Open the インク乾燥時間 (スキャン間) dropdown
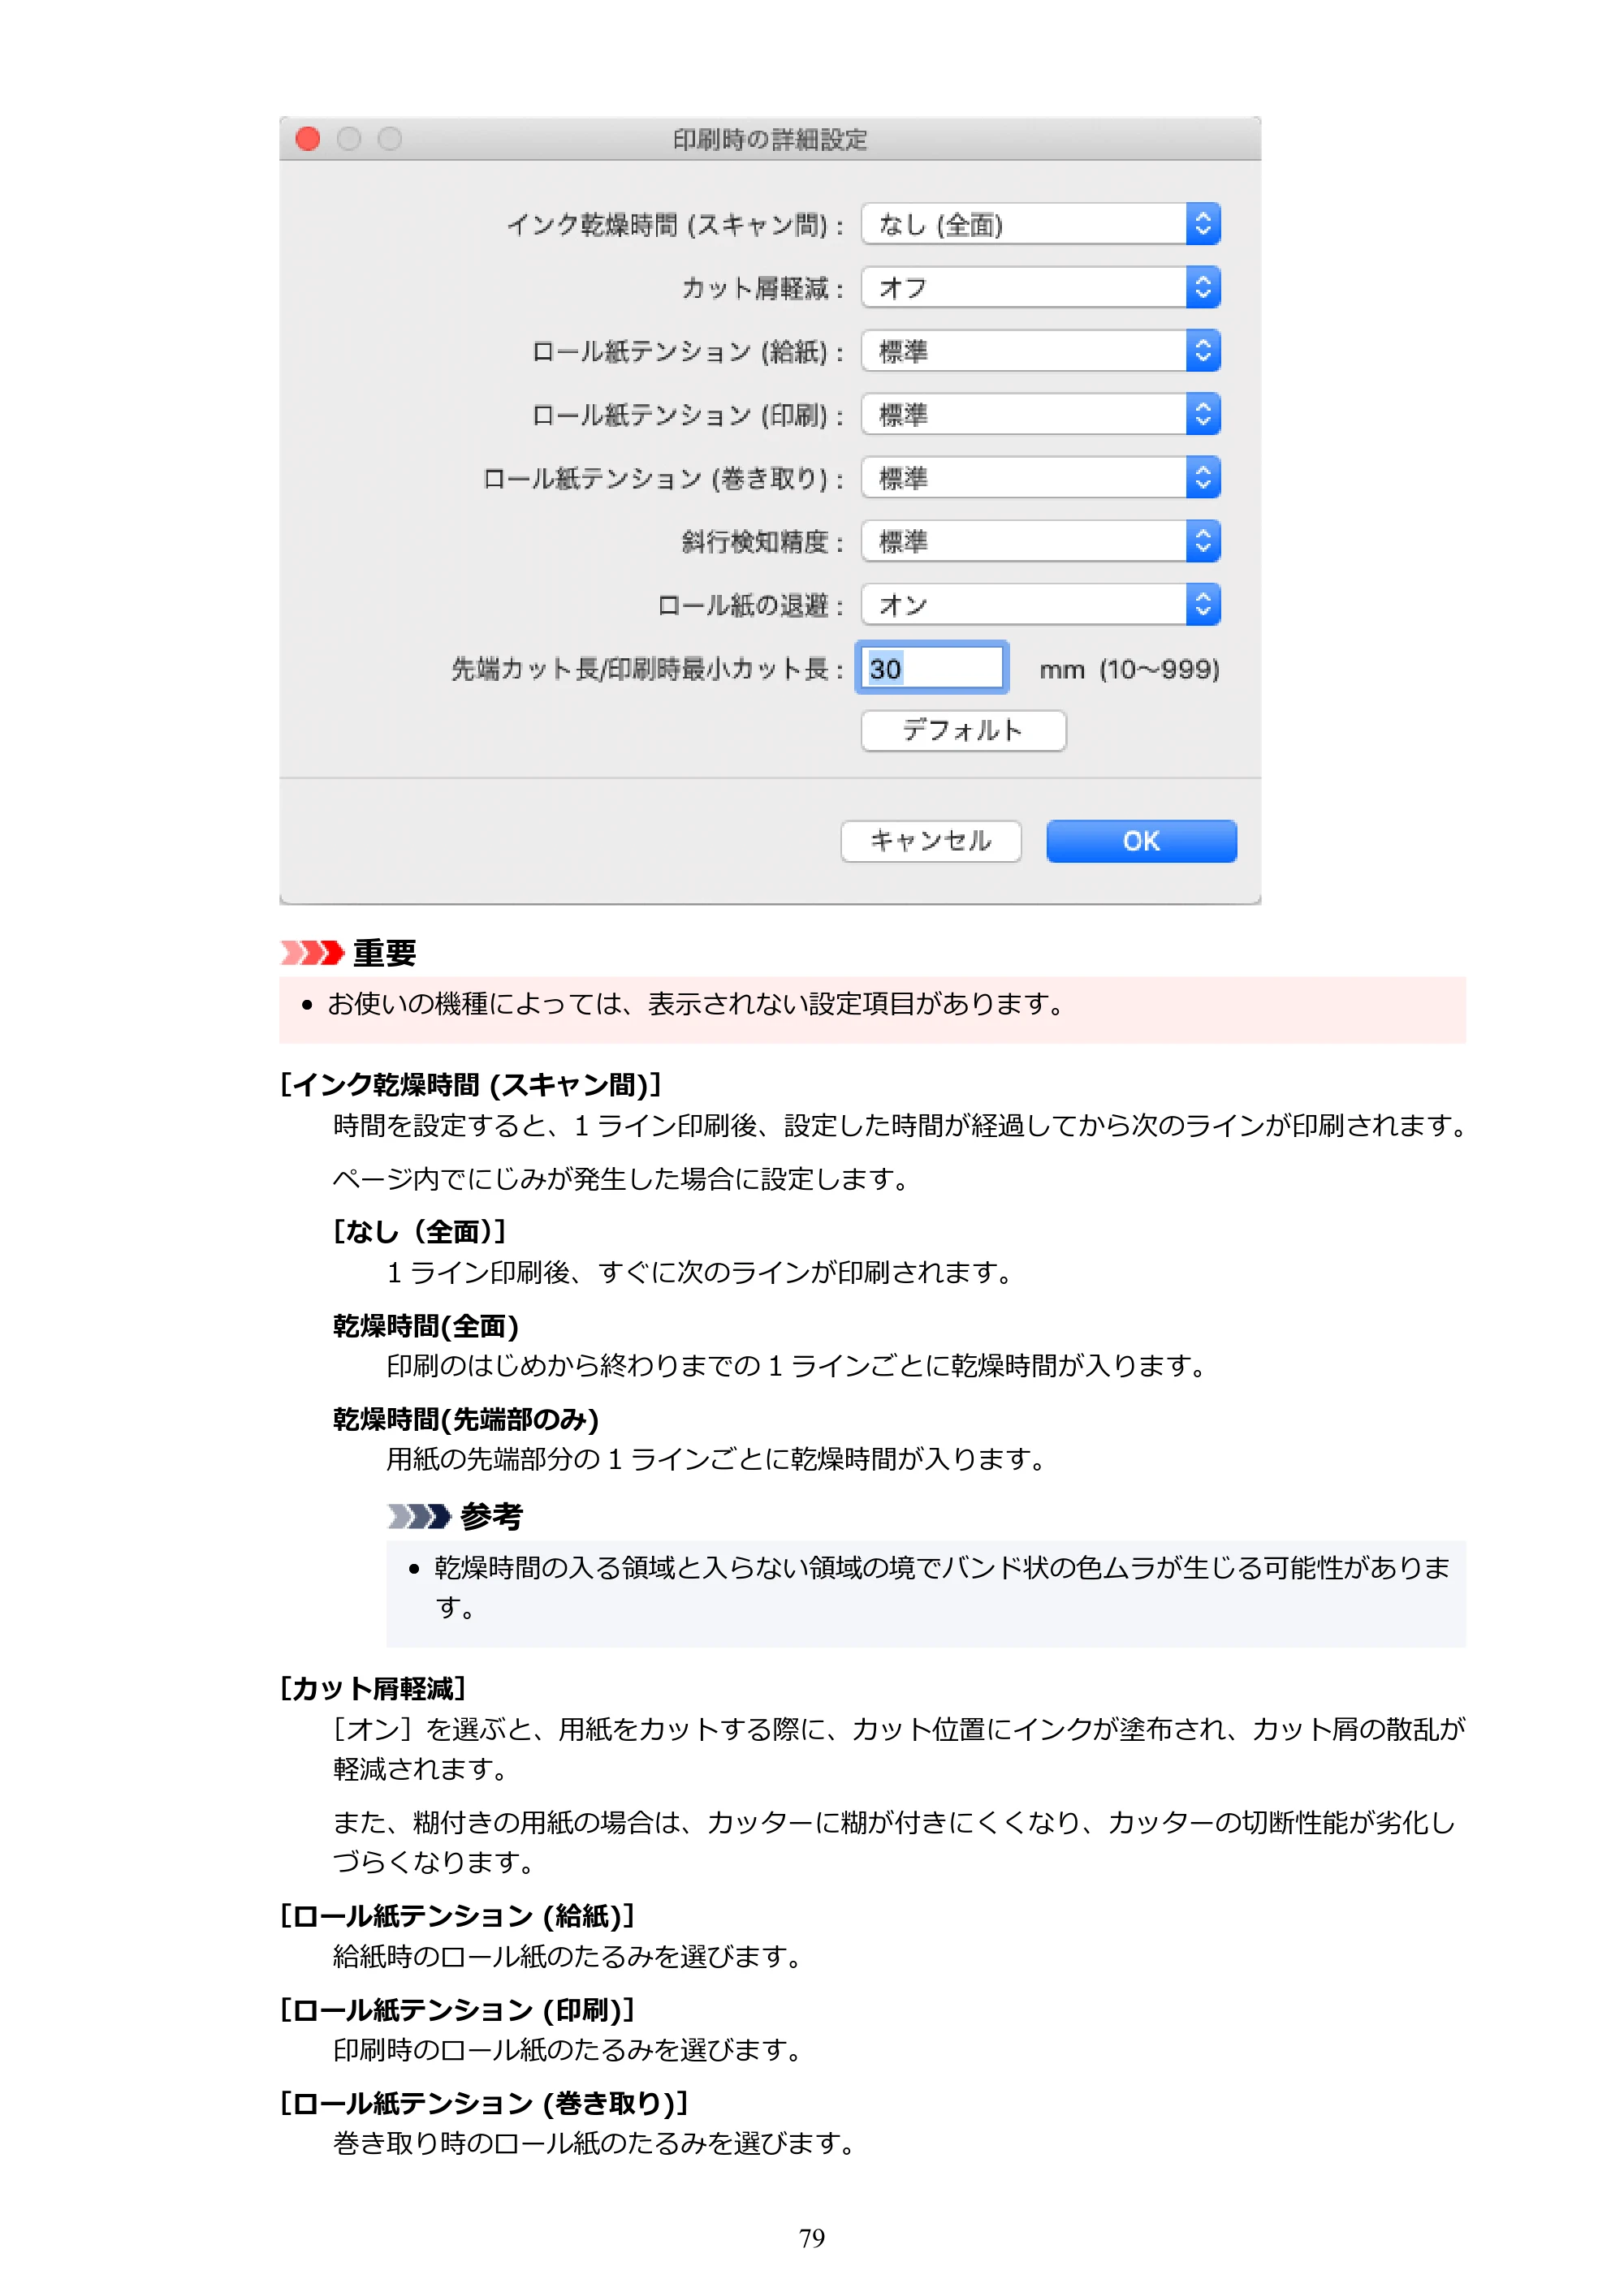The width and height of the screenshot is (1624, 2296). (1039, 224)
